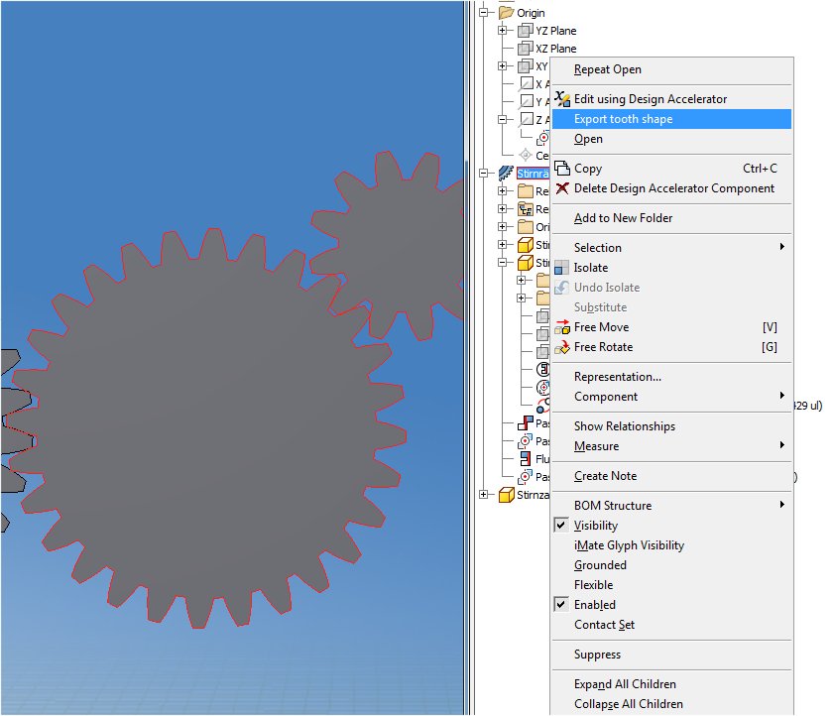This screenshot has height=716, width=833.
Task: Toggle the Grounded option
Action: [671, 565]
